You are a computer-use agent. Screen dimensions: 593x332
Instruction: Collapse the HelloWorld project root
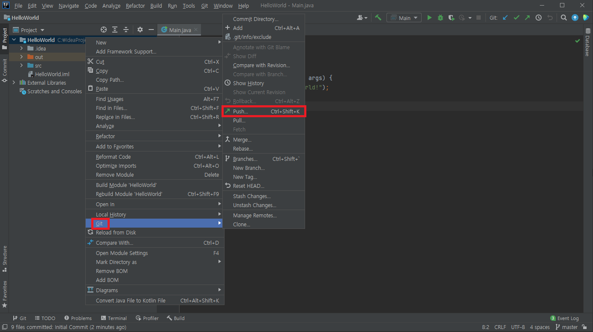14,40
